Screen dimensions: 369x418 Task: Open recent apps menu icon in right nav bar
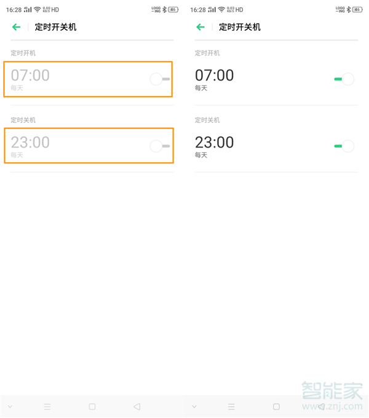[231, 407]
